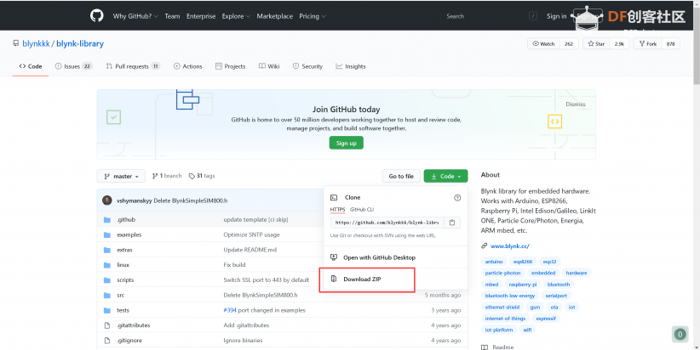Click the GitHub Desktop icon in dropdown
700x350 pixels.
[x=334, y=257]
